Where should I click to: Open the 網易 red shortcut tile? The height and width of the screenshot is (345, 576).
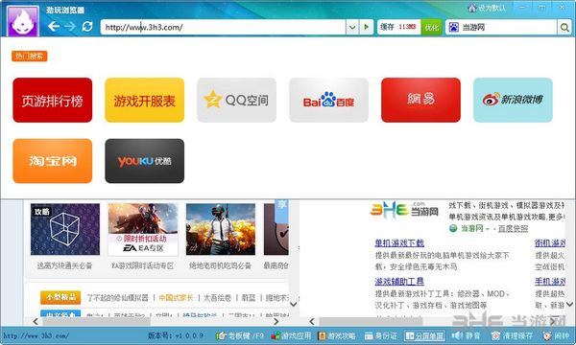tap(421, 100)
